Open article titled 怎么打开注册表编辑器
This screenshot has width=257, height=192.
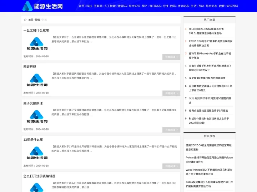pos(39,176)
